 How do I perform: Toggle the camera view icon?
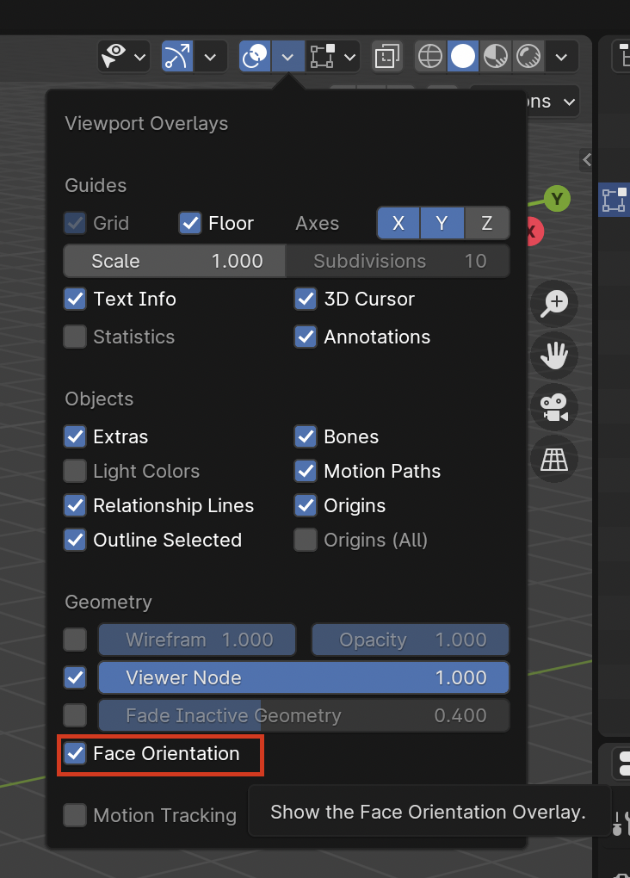point(554,406)
